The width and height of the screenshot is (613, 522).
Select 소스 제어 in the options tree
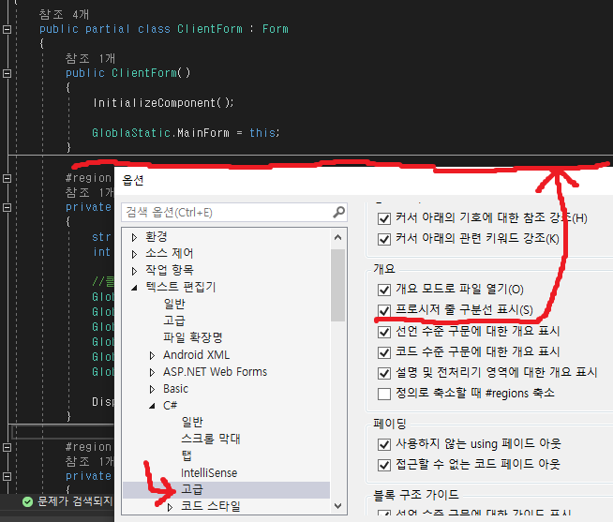tap(170, 253)
